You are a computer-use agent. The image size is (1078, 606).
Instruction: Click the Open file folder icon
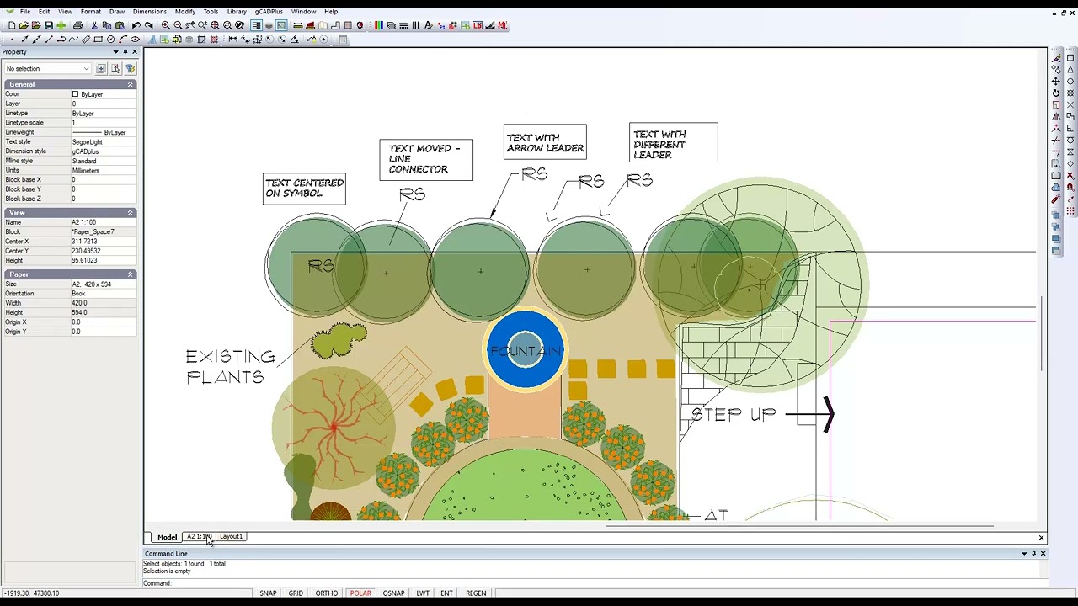coord(24,25)
